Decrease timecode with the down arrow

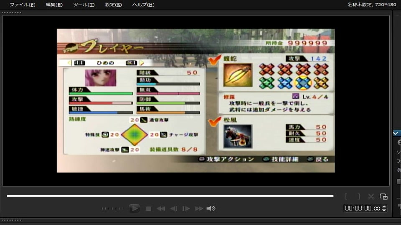tap(384, 210)
